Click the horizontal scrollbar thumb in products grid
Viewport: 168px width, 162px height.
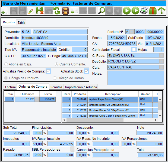point(95,120)
